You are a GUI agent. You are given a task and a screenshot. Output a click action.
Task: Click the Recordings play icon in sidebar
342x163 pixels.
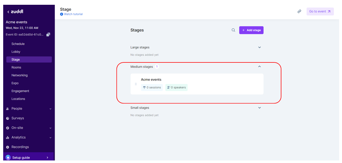pyautogui.click(x=8, y=147)
